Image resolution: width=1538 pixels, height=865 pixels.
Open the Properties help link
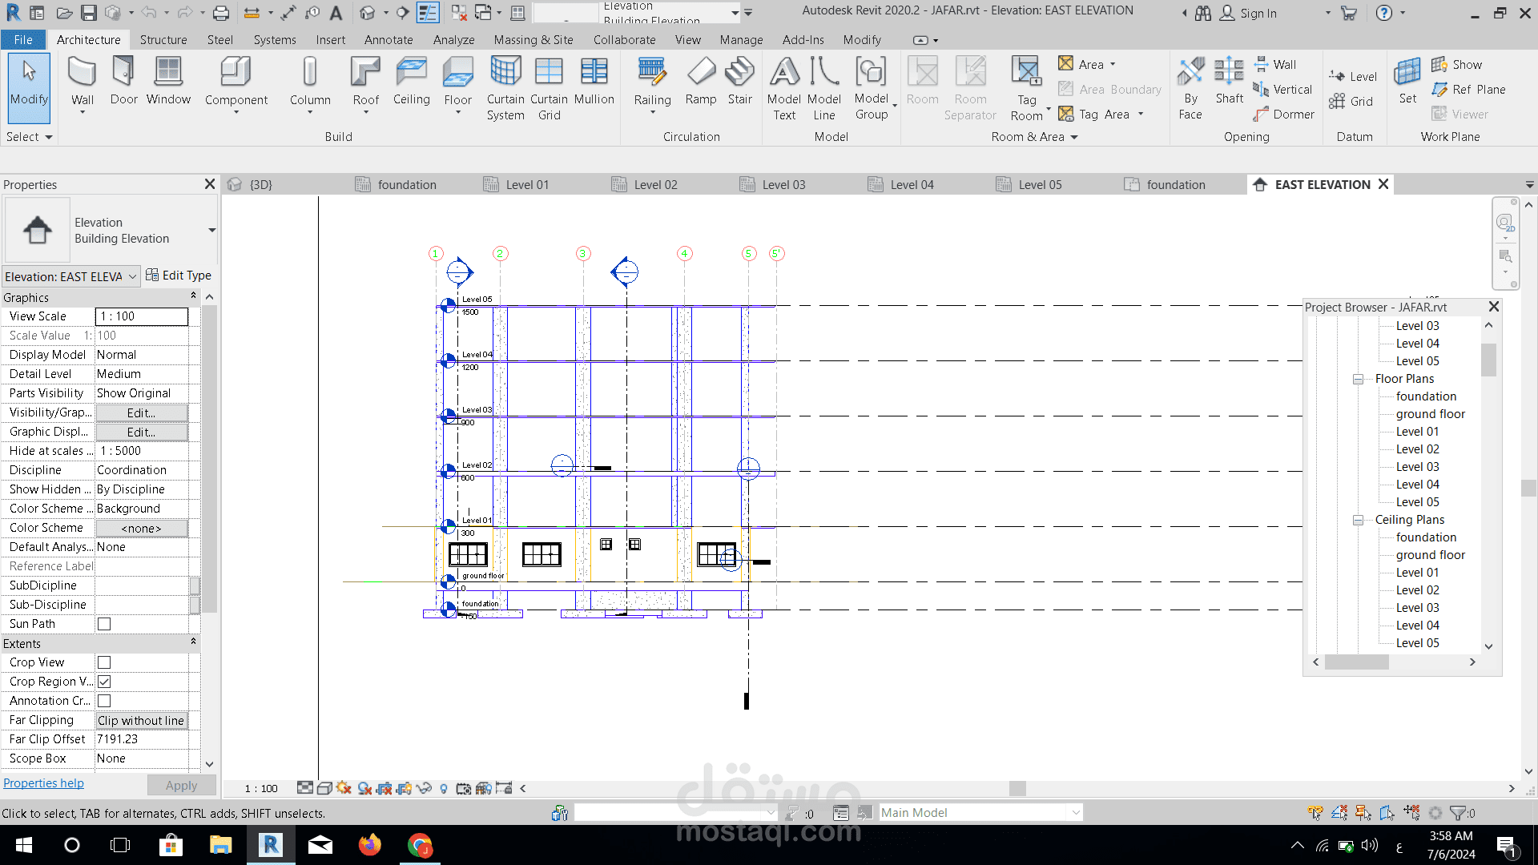(x=43, y=783)
